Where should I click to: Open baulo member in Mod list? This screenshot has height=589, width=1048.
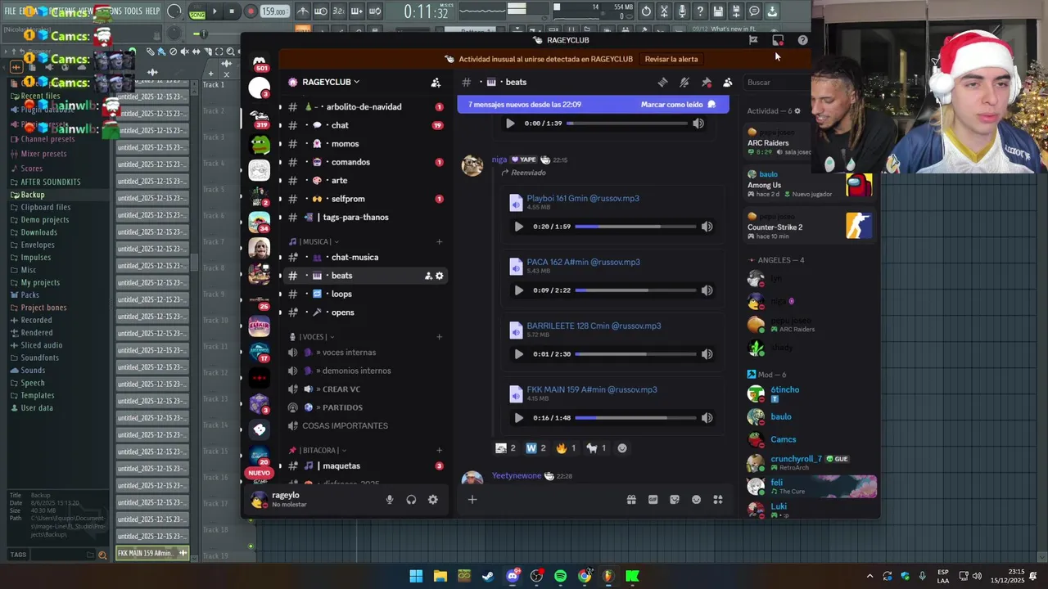(780, 416)
